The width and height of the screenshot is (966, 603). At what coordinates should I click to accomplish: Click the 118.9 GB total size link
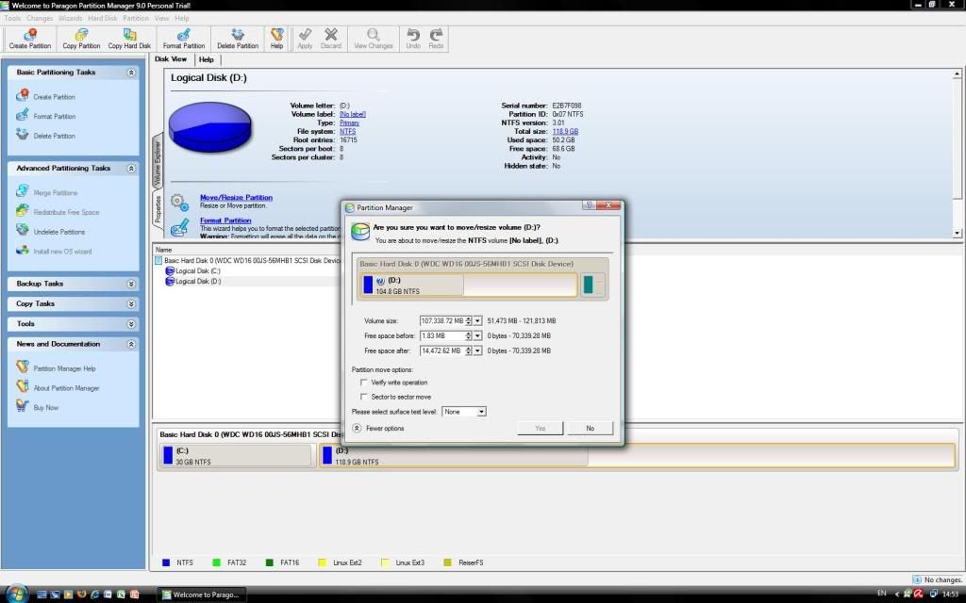(x=565, y=132)
